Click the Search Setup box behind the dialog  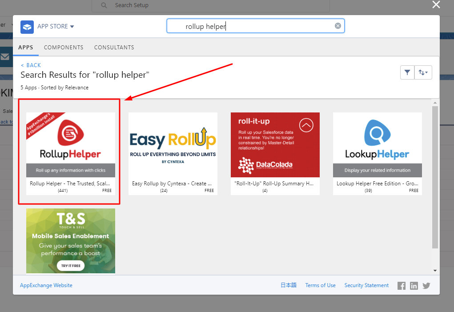[x=210, y=5]
